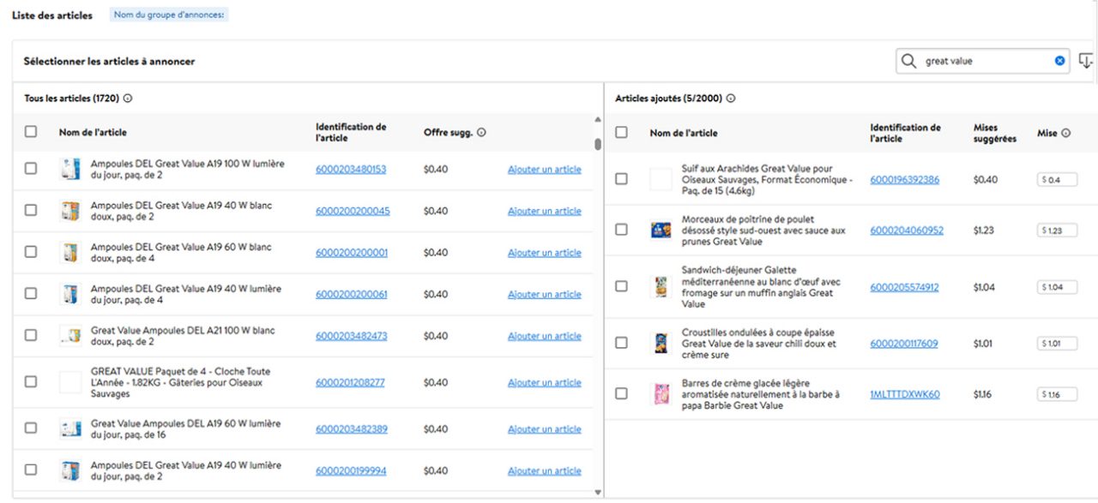Click the "Offre sugg." column header
Viewport: 1098px width, 503px height.
(449, 133)
